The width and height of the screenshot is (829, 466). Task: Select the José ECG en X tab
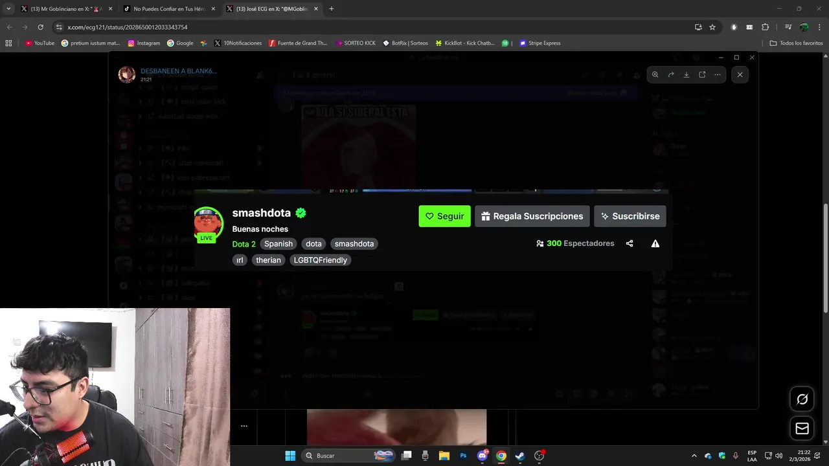point(272,9)
